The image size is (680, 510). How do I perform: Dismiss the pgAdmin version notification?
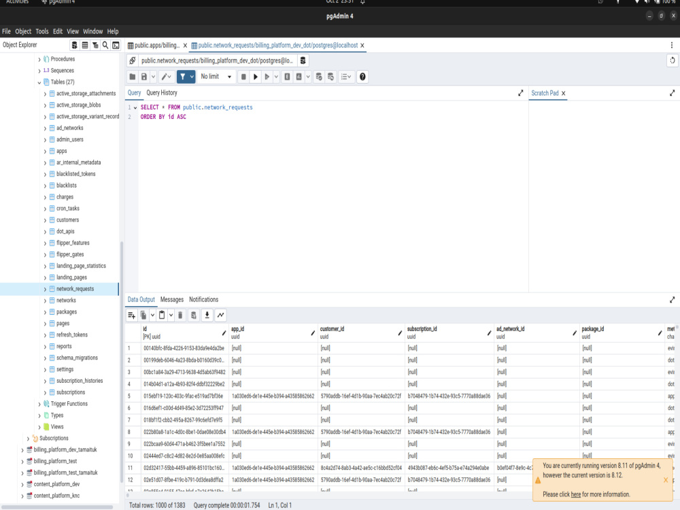click(x=666, y=480)
